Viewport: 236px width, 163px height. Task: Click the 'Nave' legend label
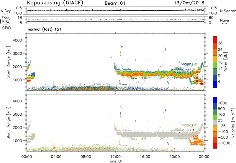tap(224, 20)
